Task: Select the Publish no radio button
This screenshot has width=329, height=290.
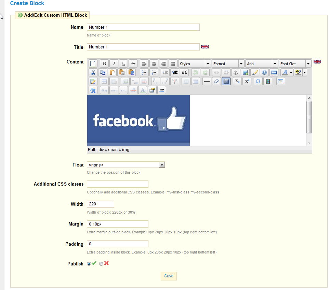Action: tap(101, 264)
